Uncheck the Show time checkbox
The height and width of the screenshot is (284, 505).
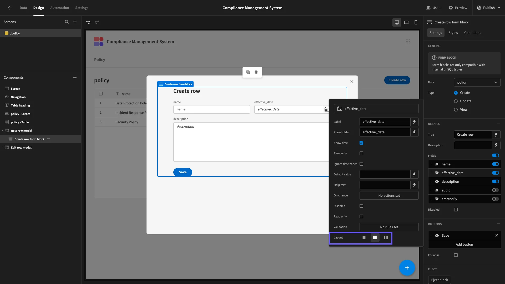[x=361, y=143]
